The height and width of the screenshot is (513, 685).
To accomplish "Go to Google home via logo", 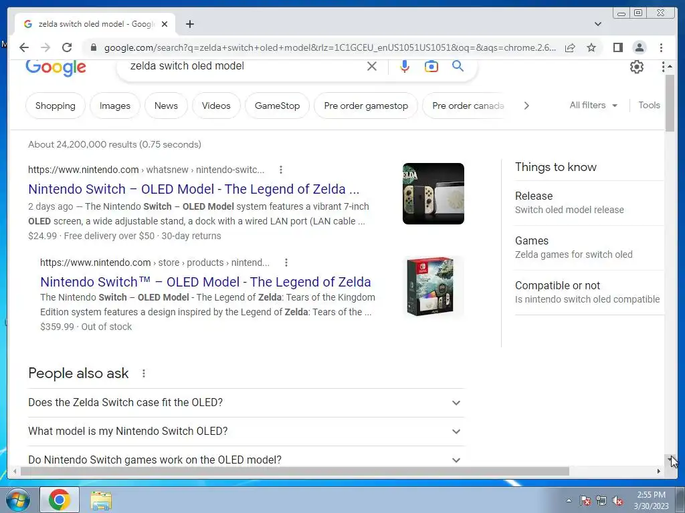I will 56,67.
